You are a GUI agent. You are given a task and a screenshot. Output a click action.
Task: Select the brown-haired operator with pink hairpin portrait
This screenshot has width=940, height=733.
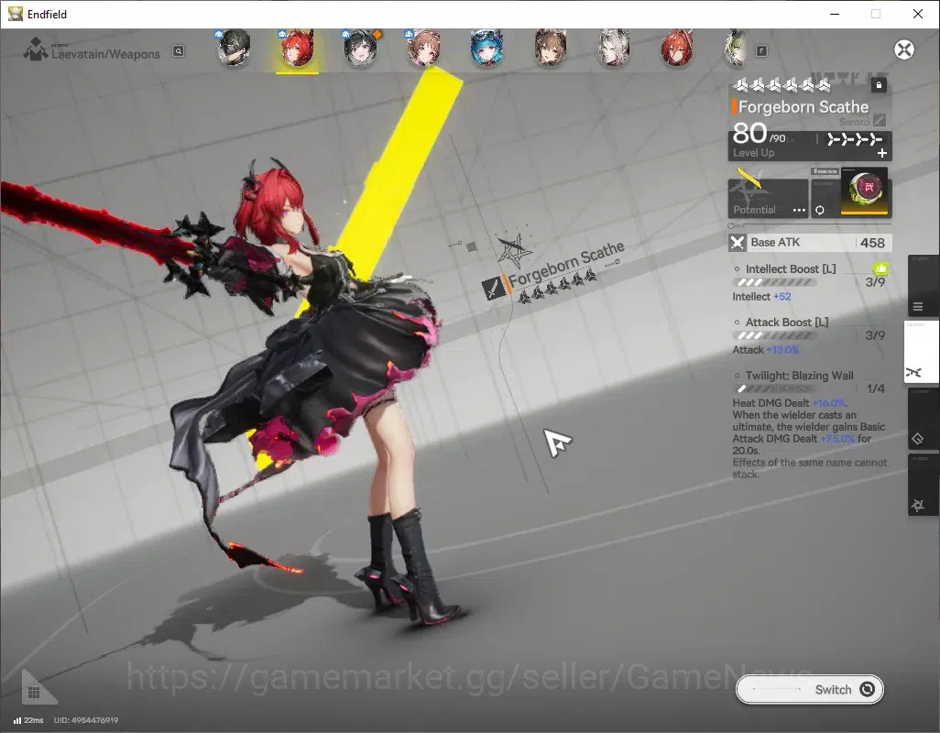coord(424,48)
